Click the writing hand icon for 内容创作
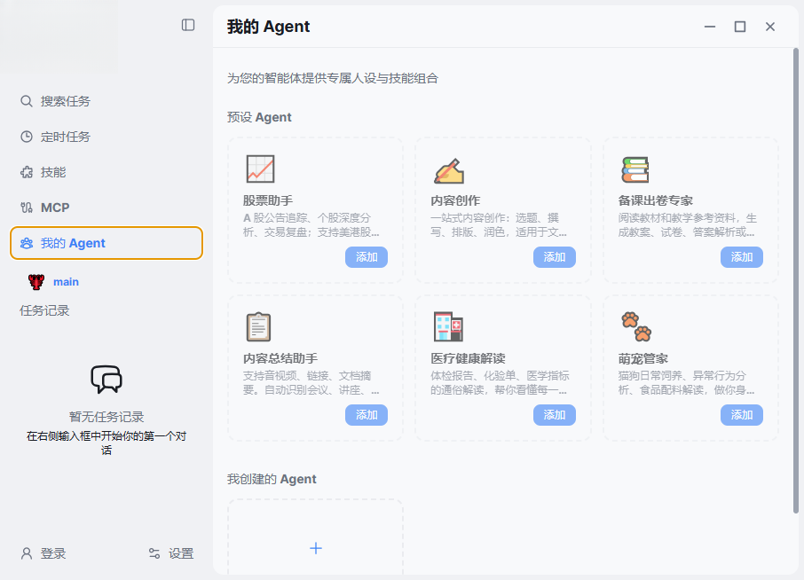 coord(449,170)
